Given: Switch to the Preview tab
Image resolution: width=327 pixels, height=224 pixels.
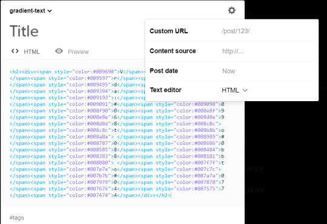Looking at the screenshot, I should 72,51.
